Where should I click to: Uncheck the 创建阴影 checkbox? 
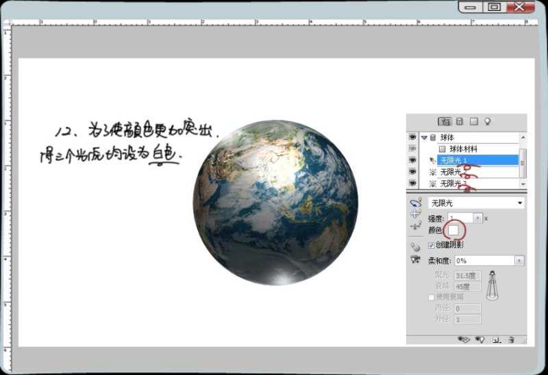(431, 245)
